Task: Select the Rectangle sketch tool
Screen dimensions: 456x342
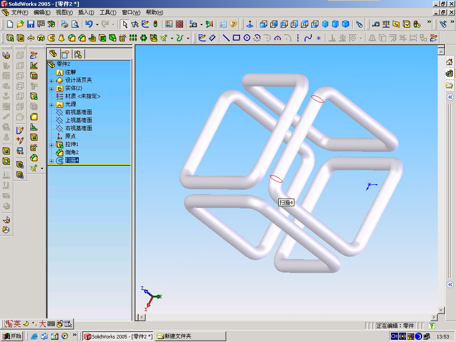Action: 236,38
